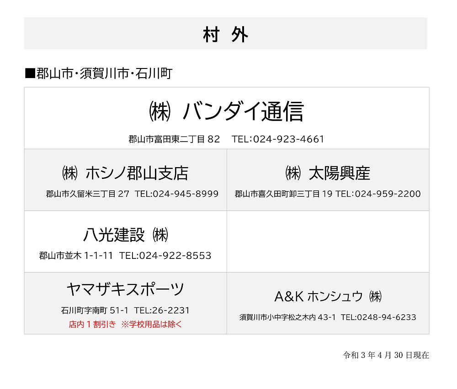Click the ㈱バンダイ通信 company name
The width and height of the screenshot is (457, 389).
point(227,111)
